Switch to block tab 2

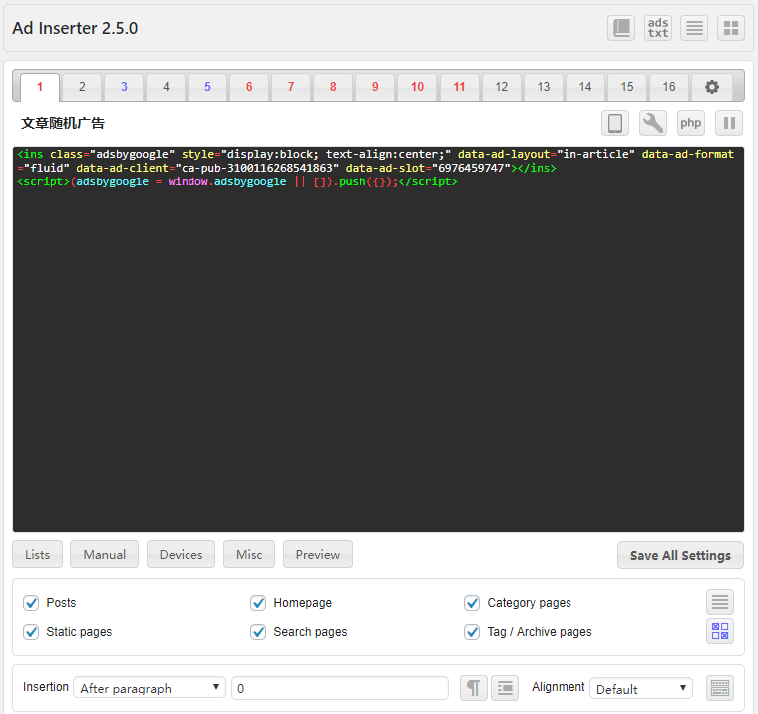pos(82,87)
